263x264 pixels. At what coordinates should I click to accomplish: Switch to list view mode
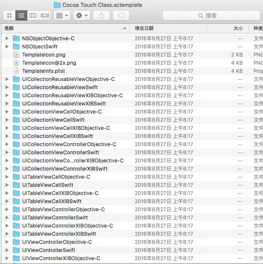click(x=21, y=15)
